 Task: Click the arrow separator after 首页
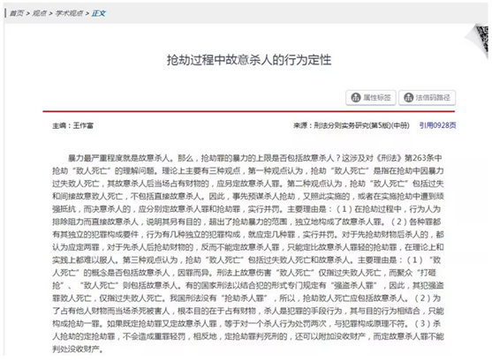tap(28, 13)
